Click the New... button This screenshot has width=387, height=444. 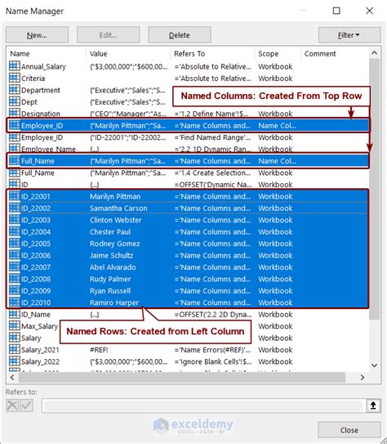[x=37, y=35]
